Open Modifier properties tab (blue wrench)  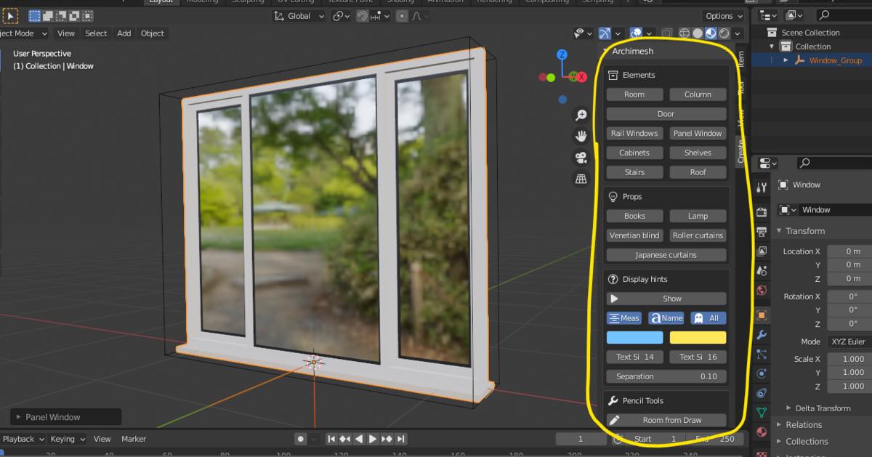pyautogui.click(x=762, y=335)
